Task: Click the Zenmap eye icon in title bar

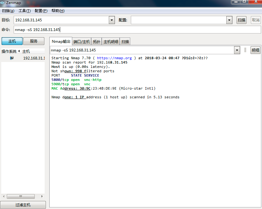Action: [x=2, y=3]
